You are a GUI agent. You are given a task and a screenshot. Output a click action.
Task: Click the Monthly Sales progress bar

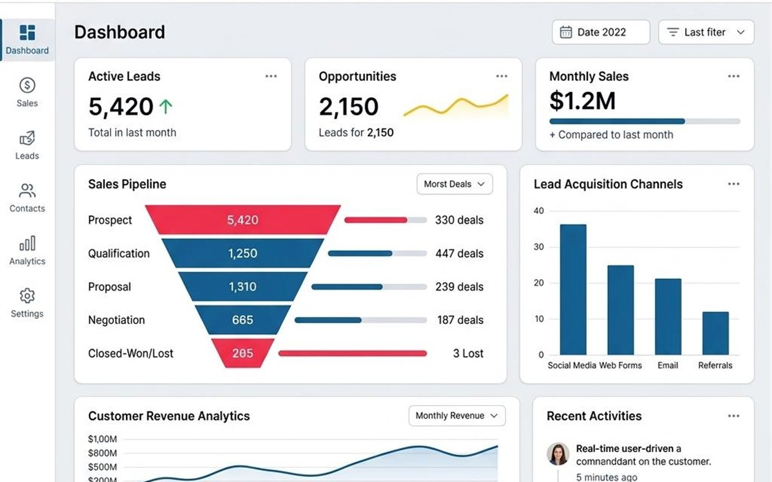point(645,121)
